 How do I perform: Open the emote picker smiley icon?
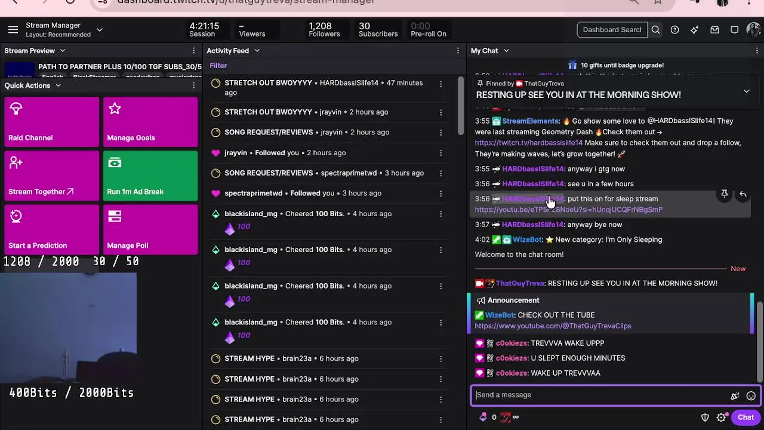[x=751, y=395]
